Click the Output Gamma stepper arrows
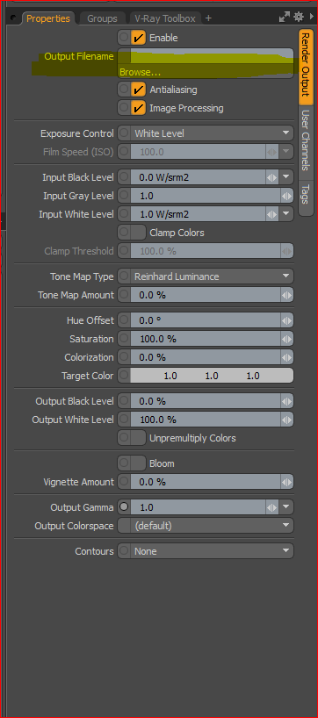Screen dimensions: 318x718 [272, 507]
